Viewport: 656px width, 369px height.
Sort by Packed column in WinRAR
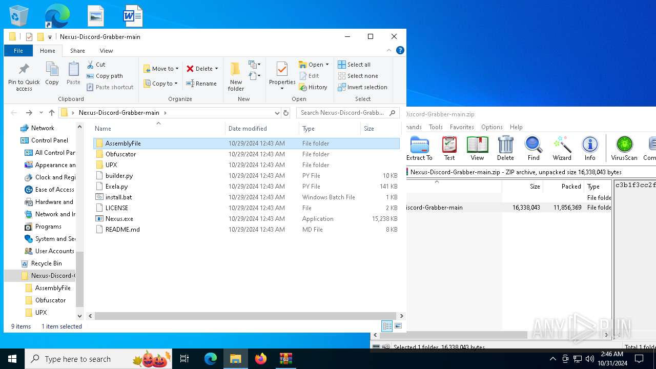tap(563, 187)
